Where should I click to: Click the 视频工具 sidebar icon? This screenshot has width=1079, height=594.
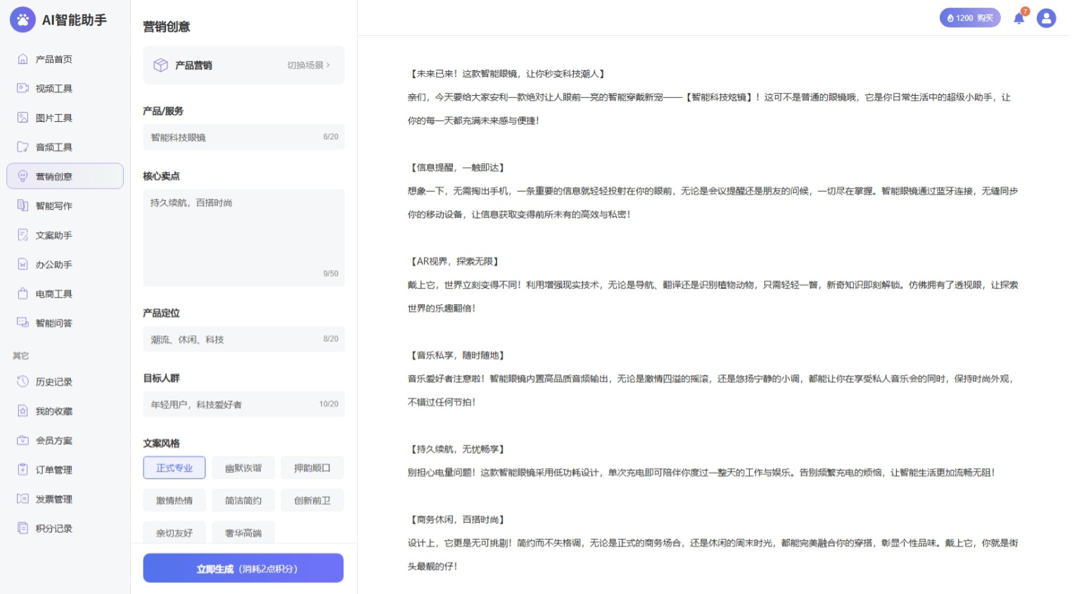pos(23,88)
